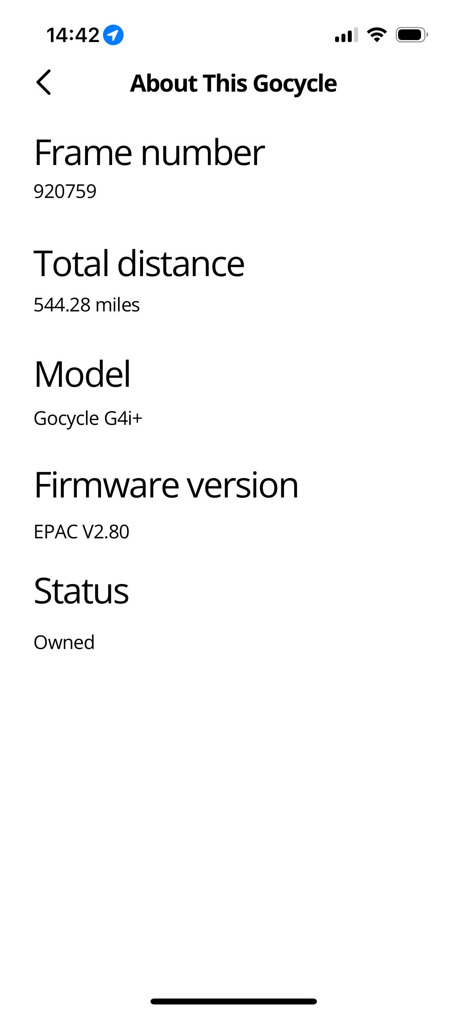Select the Frame number heading
The image size is (467, 1014).
[x=149, y=153]
